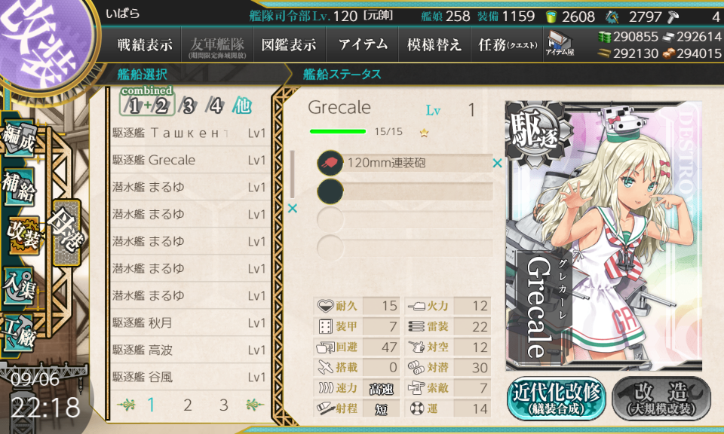Open the 編成 (Composition) sidebar icon
The image size is (724, 434).
20,137
